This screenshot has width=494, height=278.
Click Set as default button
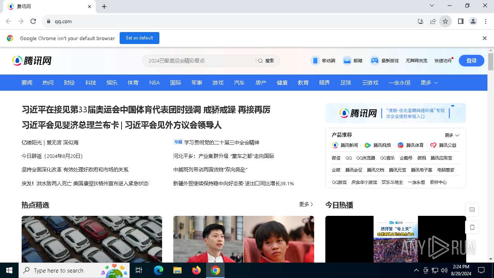(x=139, y=38)
